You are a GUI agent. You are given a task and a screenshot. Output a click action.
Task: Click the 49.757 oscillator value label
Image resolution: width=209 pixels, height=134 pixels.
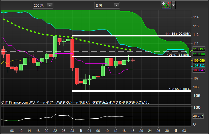point(198,116)
